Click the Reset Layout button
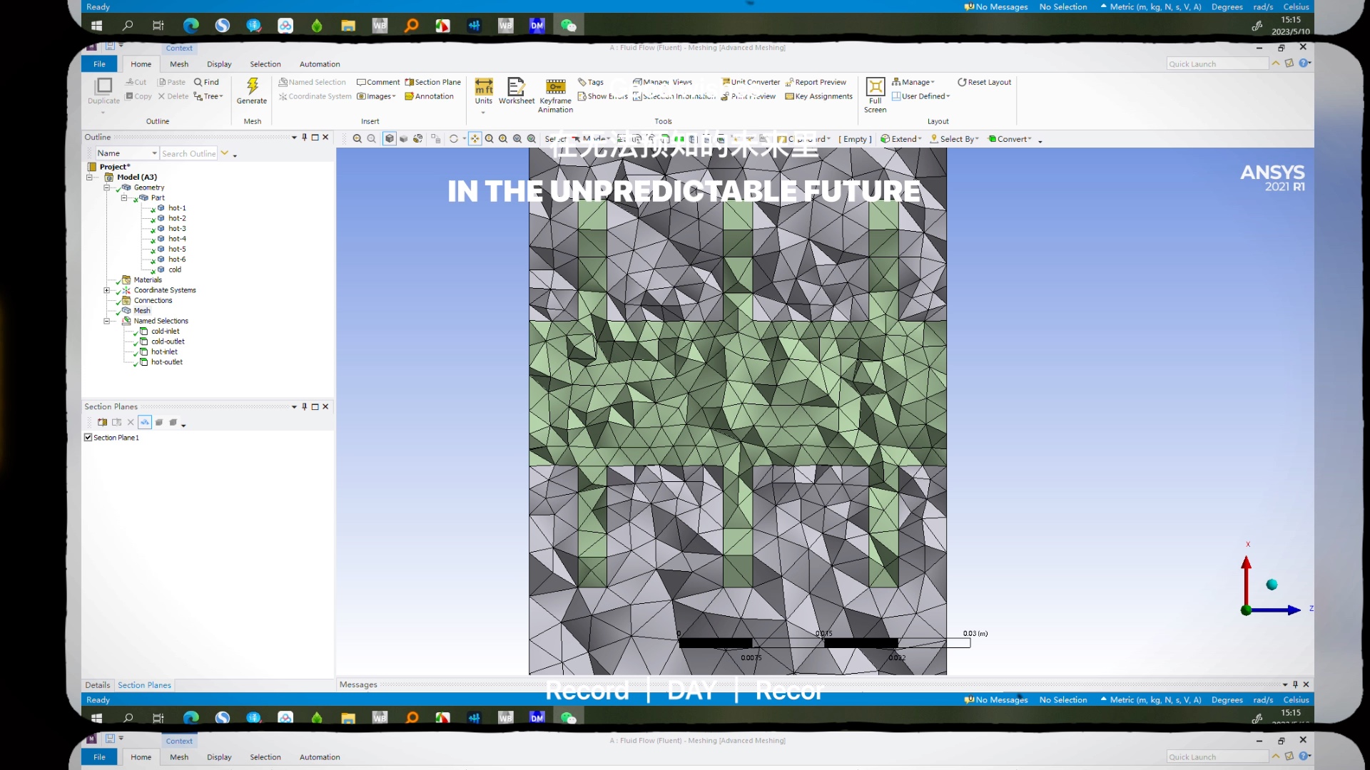This screenshot has width=1370, height=770. (984, 82)
